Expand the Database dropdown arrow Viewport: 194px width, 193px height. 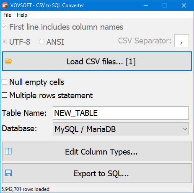coord(185,129)
